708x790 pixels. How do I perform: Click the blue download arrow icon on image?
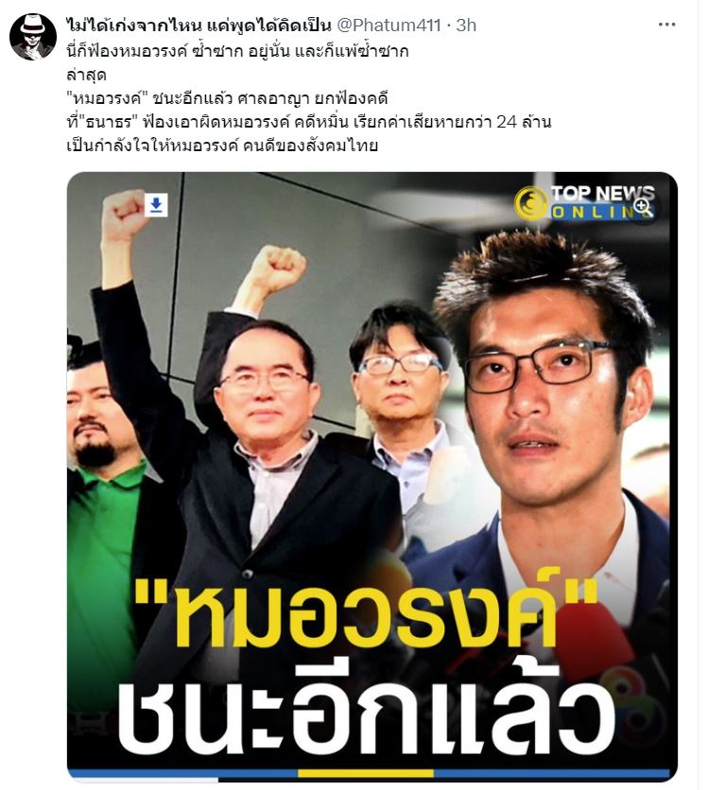click(156, 206)
